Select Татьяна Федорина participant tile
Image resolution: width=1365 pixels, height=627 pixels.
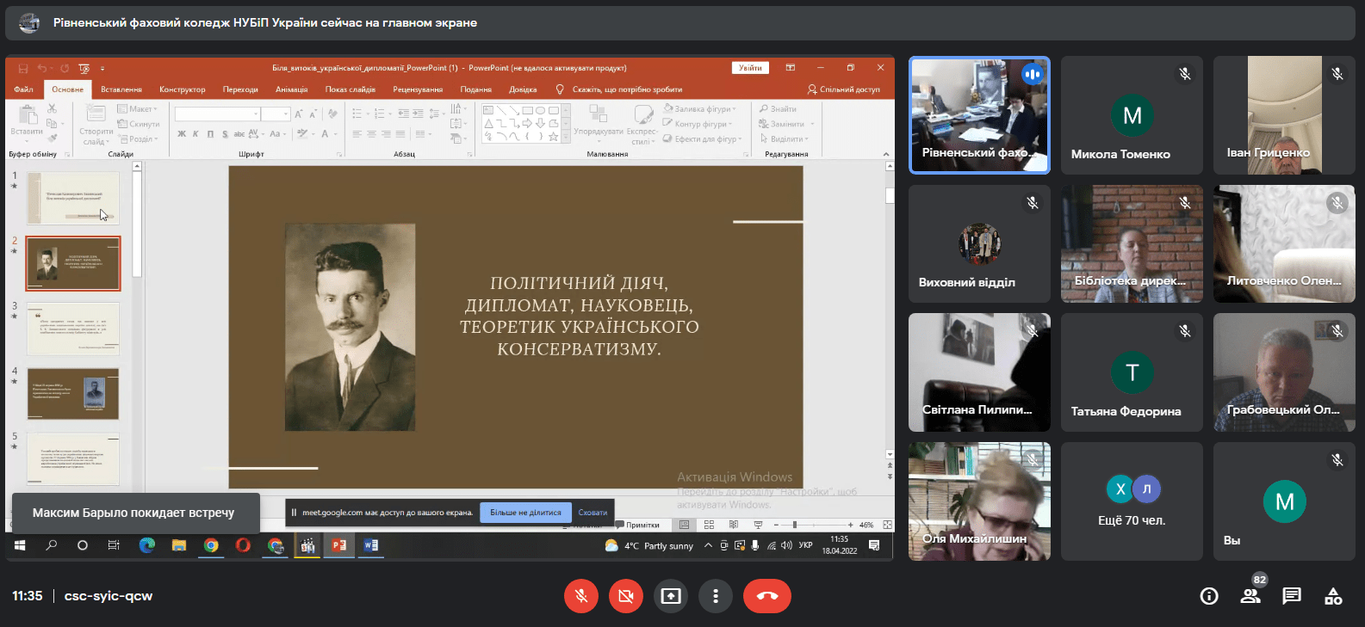[1132, 372]
